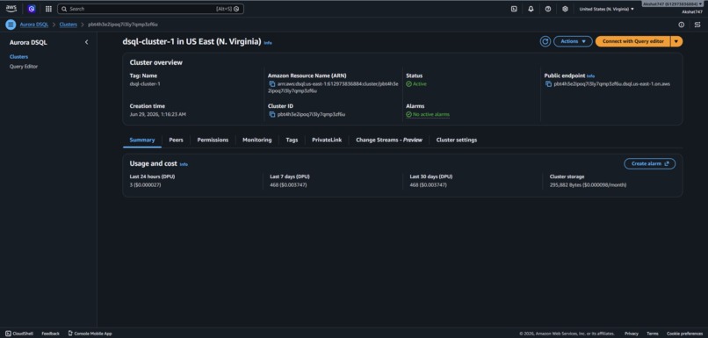Image resolution: width=708 pixels, height=338 pixels.
Task: Open the AWS console home logo
Action: tap(11, 9)
